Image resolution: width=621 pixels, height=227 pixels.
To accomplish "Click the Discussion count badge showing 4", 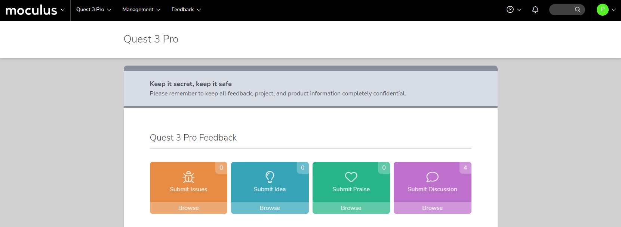I will [x=465, y=168].
